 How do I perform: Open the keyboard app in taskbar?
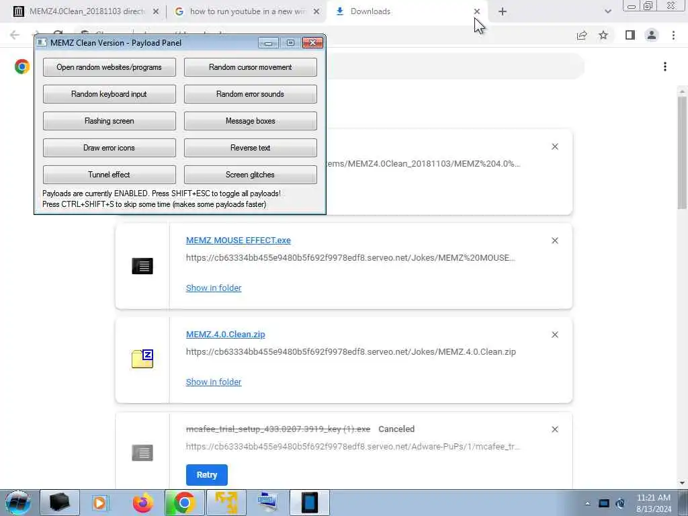267,503
